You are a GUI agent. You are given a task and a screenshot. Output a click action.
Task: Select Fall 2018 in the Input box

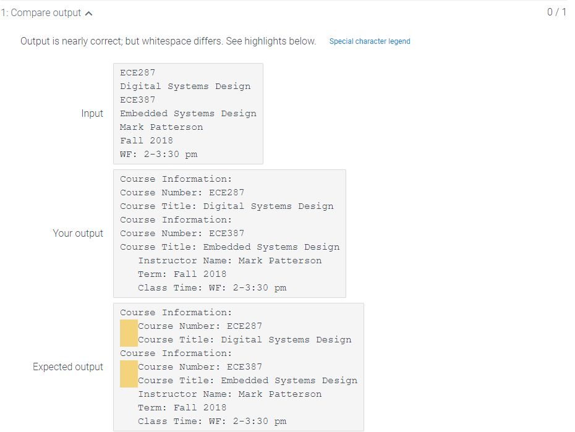(x=147, y=140)
